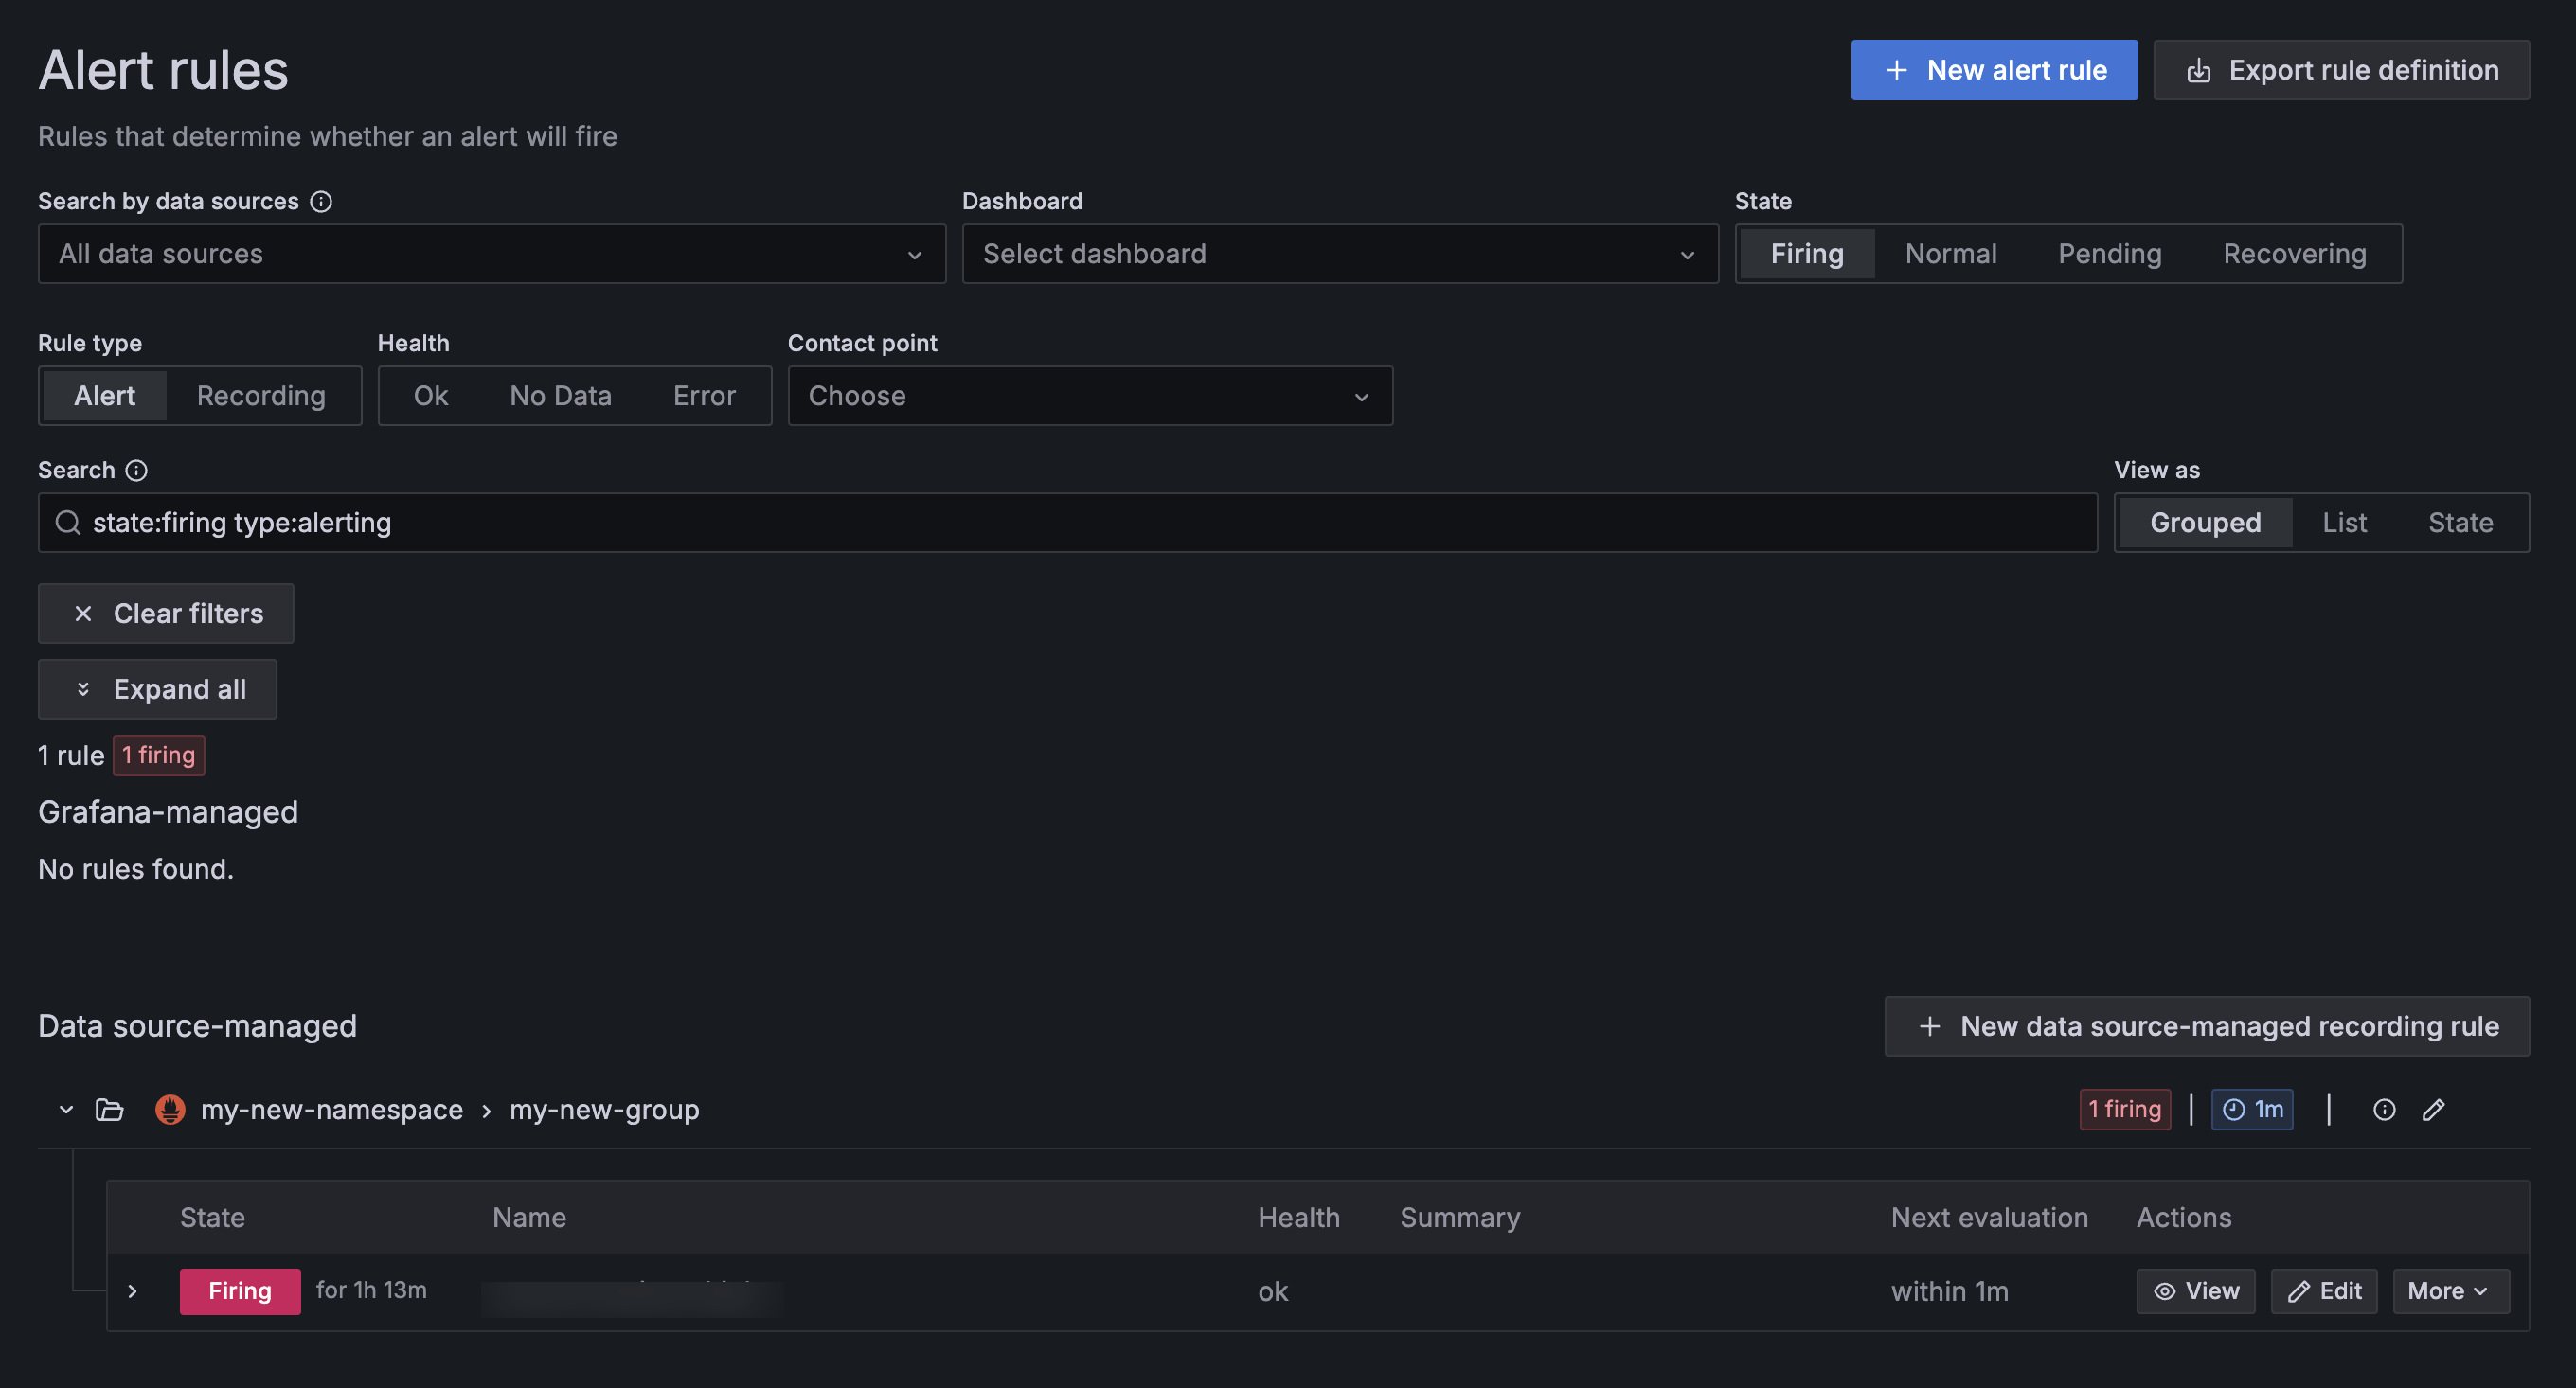Switch rule type to Recording
The height and width of the screenshot is (1388, 2576).
[x=261, y=396]
